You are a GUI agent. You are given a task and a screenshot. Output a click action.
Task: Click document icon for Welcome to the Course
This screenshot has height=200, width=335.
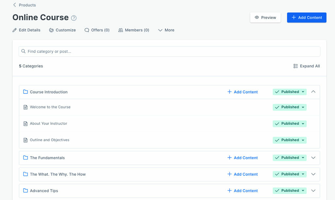[26, 107]
